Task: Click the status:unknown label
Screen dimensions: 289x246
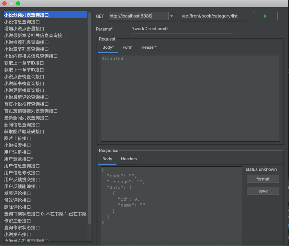Action: [x=261, y=169]
